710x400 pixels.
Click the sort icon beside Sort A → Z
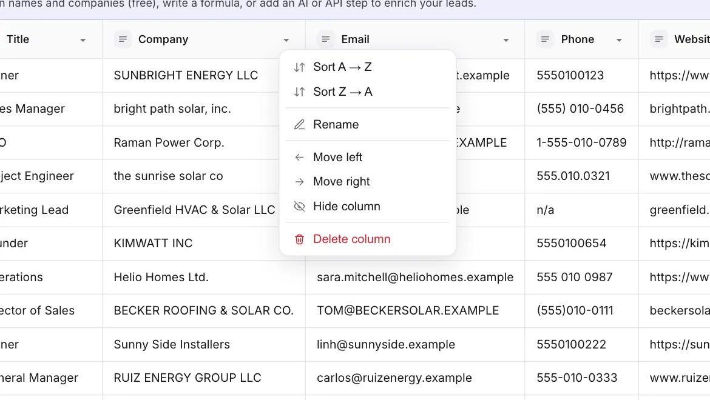coord(299,67)
